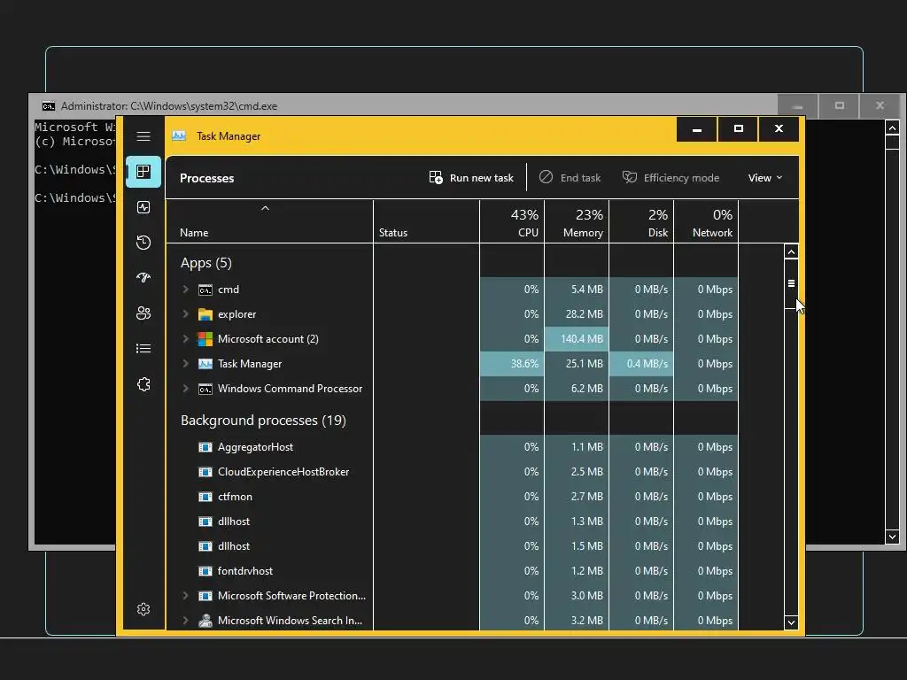Viewport: 907px width, 680px height.
Task: Open the hamburger navigation menu in Task Manager
Action: click(143, 136)
